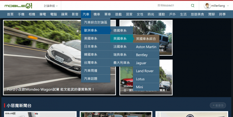Select the 美國車系 menu entry
This screenshot has height=117, width=233.
(x=95, y=38)
